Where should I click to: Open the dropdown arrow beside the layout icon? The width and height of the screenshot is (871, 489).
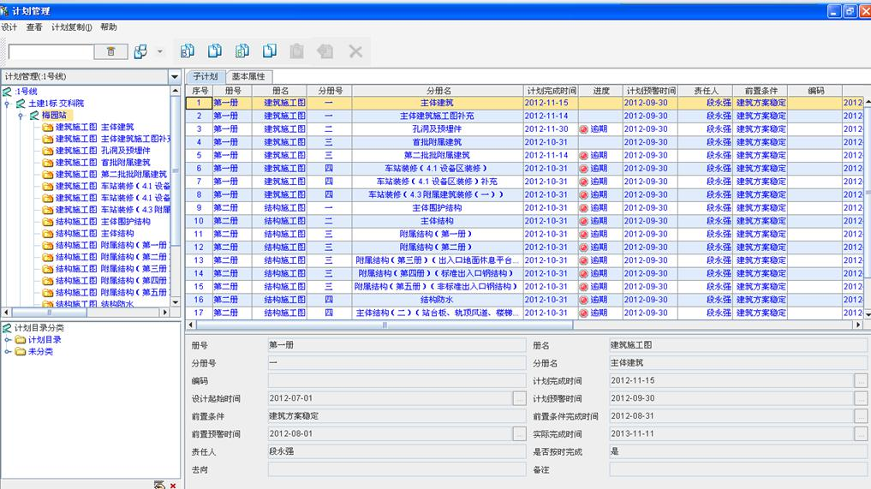[160, 52]
